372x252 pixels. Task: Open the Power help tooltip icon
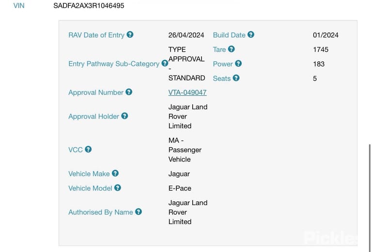[x=238, y=63]
